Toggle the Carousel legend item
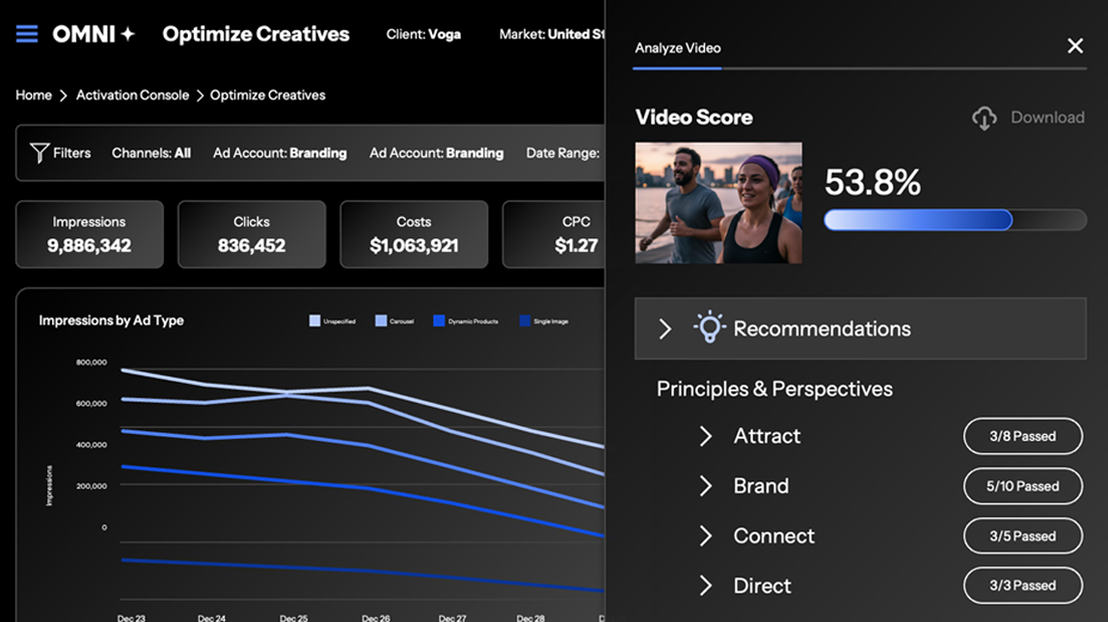This screenshot has width=1108, height=622. (x=394, y=321)
